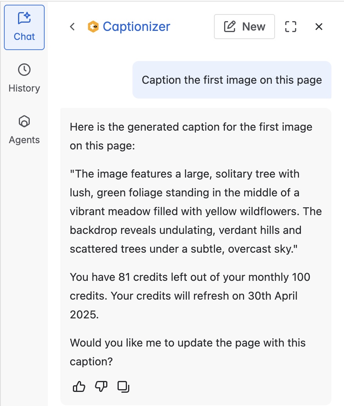
Task: Click the History clock icon
Action: [24, 70]
